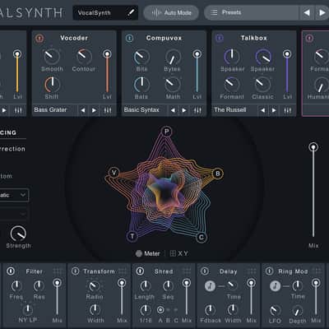This screenshot has width=329, height=329.
Task: Switch visualizer to XY view
Action: [179, 253]
